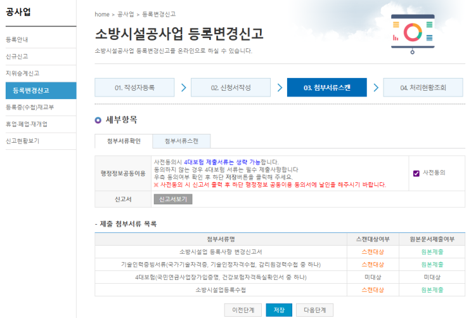Click 원본제출 in the 소방시설업등록수첩 row
This screenshot has width=471, height=318.
pyautogui.click(x=432, y=289)
